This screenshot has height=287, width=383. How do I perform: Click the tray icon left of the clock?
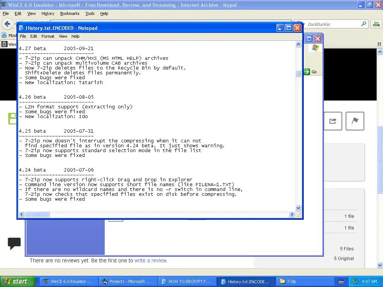(x=355, y=281)
